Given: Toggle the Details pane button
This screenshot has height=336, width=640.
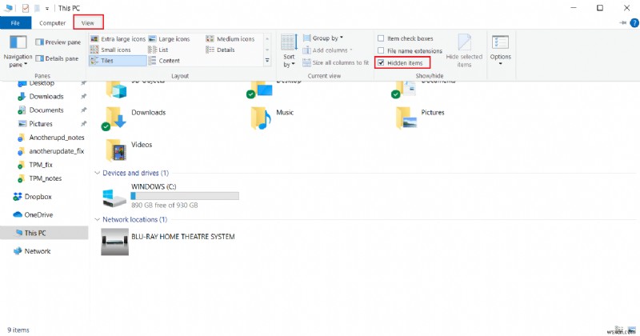Looking at the screenshot, I should [57, 58].
